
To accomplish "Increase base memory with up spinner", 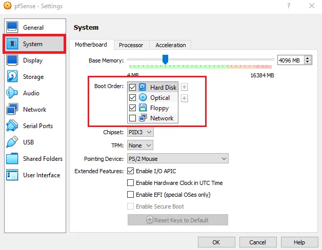I will pos(308,58).
